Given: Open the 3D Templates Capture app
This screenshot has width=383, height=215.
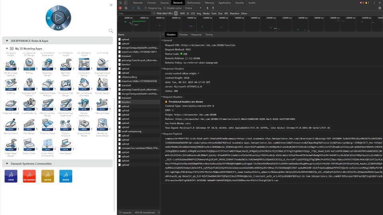Looking at the screenshot, I should (11, 65).
